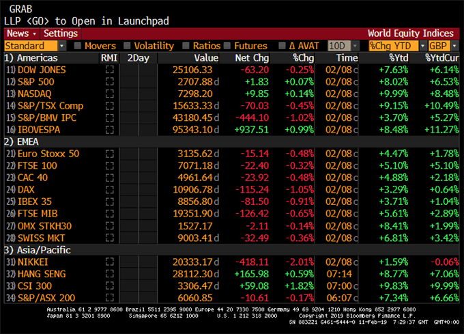Image resolution: width=464 pixels, height=334 pixels.
Task: Collapse the Americas section header
Action: 31,58
